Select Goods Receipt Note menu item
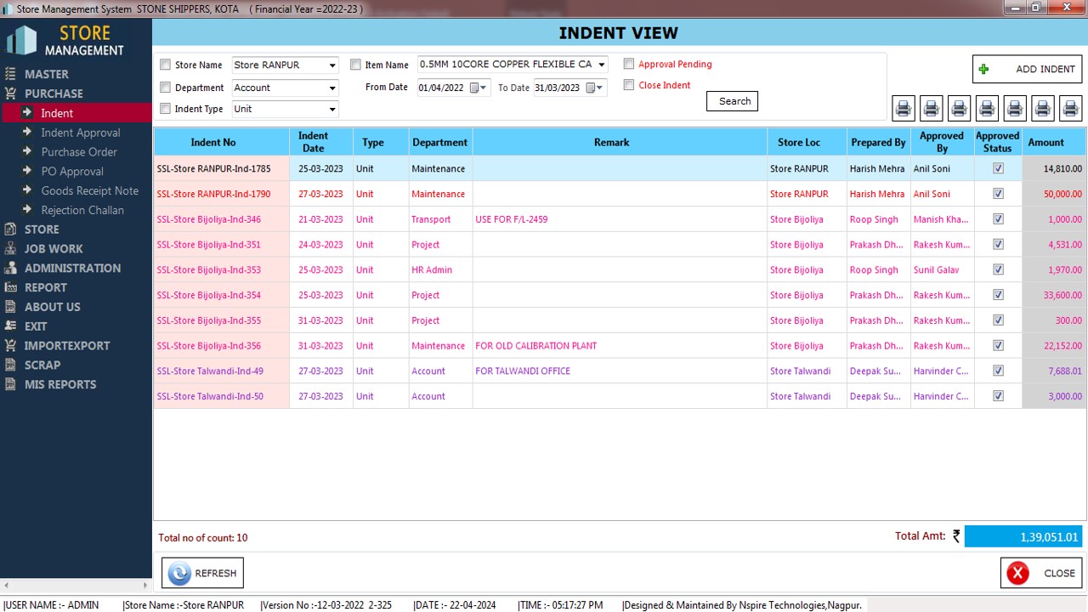The width and height of the screenshot is (1088, 612). click(x=89, y=191)
